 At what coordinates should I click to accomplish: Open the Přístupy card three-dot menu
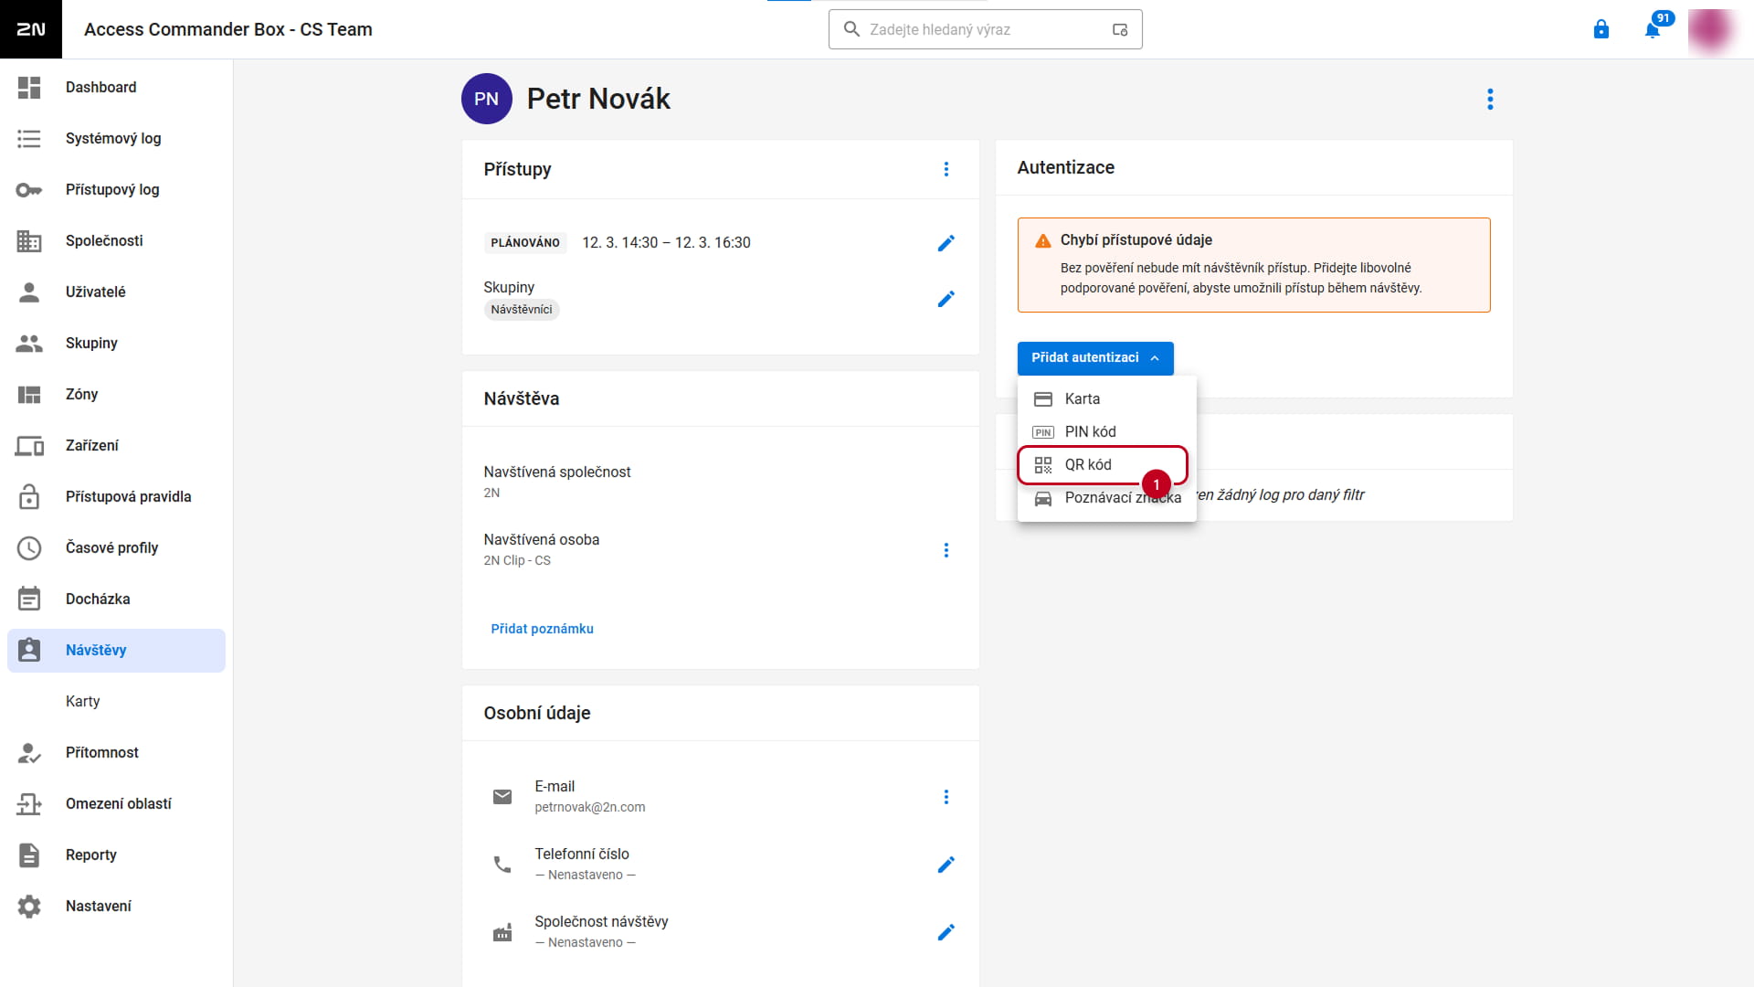click(x=946, y=169)
